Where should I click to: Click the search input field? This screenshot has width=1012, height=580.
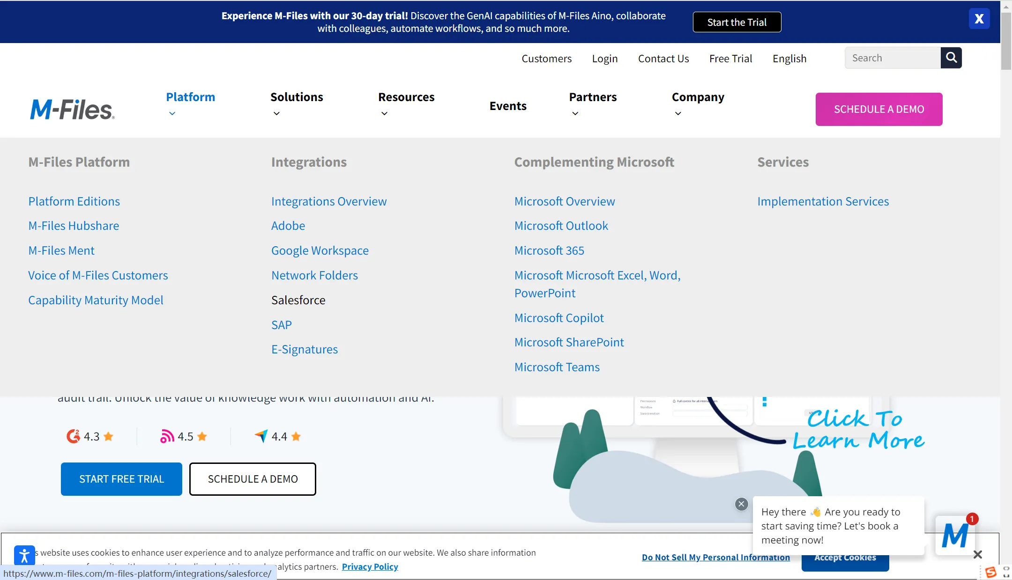[x=893, y=57]
